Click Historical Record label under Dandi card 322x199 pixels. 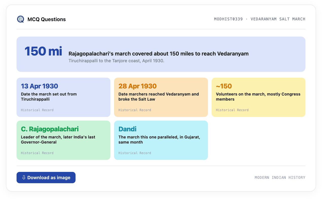tap(135, 153)
